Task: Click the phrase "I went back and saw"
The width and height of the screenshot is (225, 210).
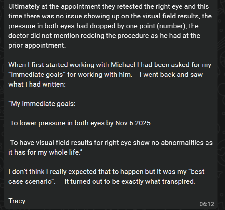Action: [x=171, y=75]
